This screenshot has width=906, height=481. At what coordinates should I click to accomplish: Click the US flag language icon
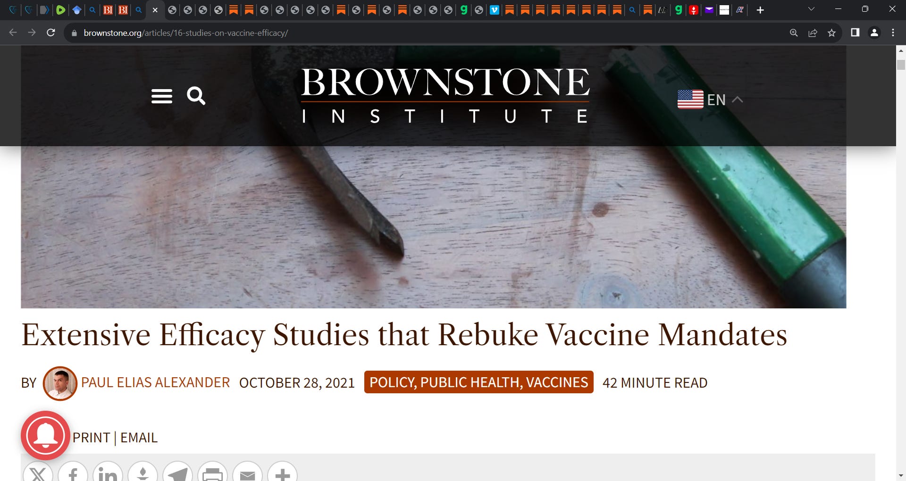tap(690, 99)
